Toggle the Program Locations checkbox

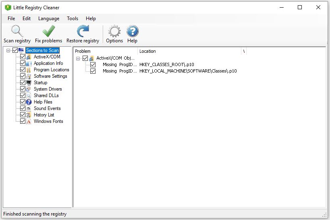[23, 70]
